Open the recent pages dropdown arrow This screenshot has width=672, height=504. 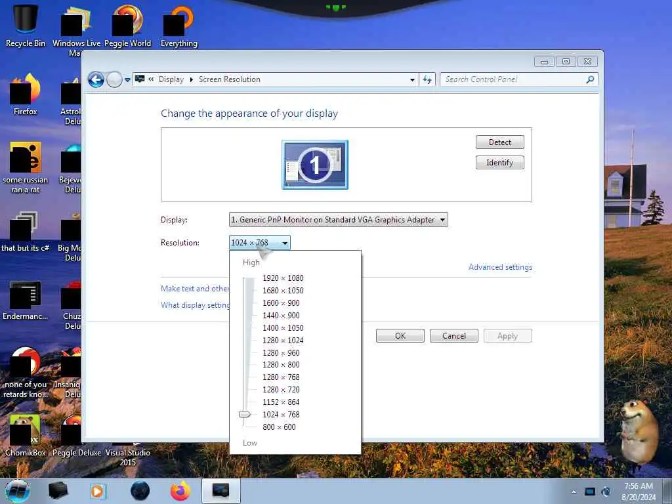pyautogui.click(x=127, y=79)
